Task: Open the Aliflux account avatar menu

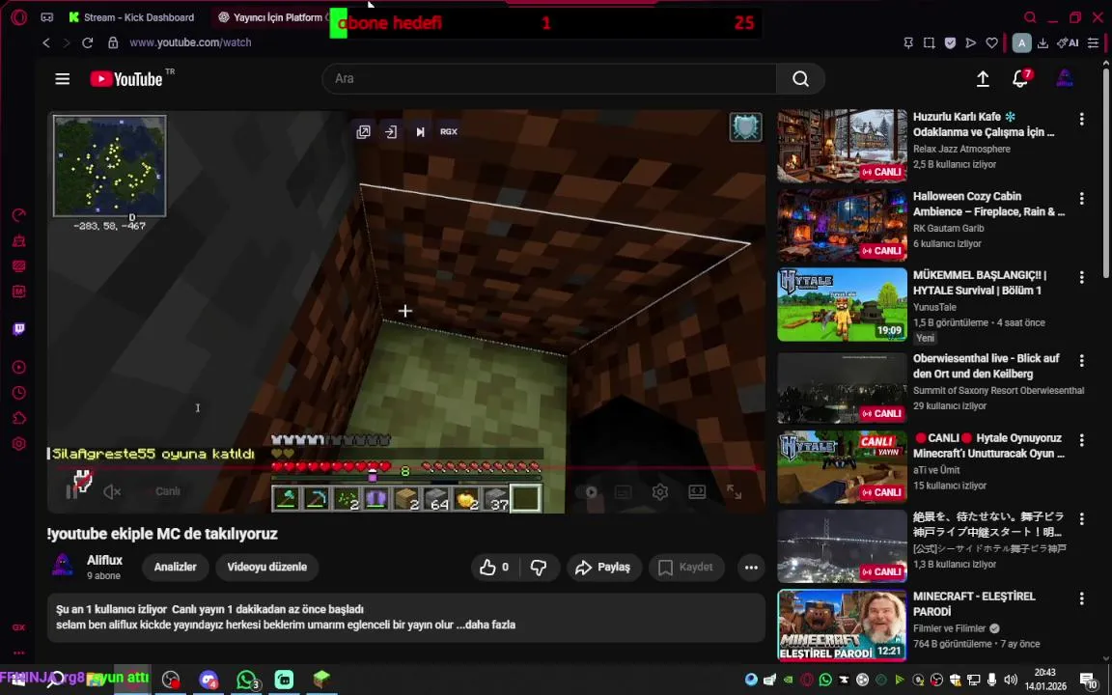Action: 1065,79
